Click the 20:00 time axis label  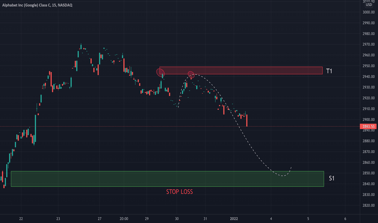tap(124, 219)
